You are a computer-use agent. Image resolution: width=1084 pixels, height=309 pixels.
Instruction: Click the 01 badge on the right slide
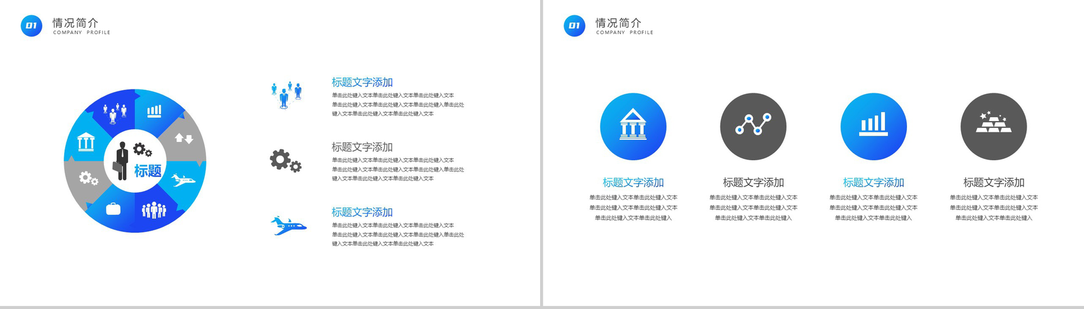[574, 26]
